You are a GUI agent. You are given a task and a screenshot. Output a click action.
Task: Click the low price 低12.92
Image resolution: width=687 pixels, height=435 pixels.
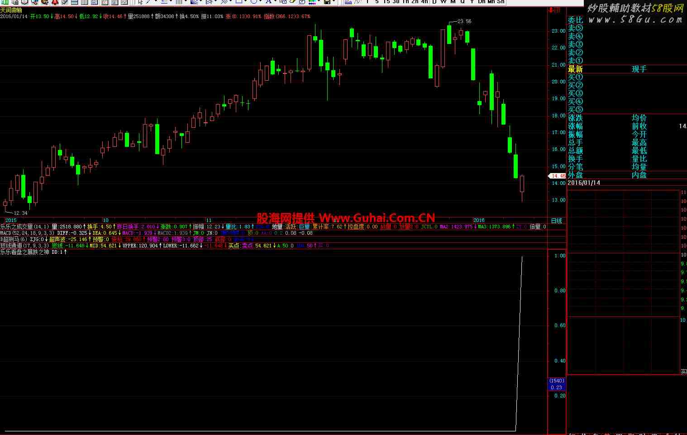tap(88, 16)
